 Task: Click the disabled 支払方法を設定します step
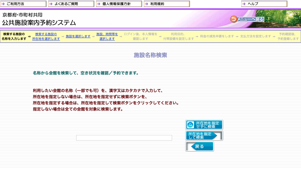pos(255,36)
